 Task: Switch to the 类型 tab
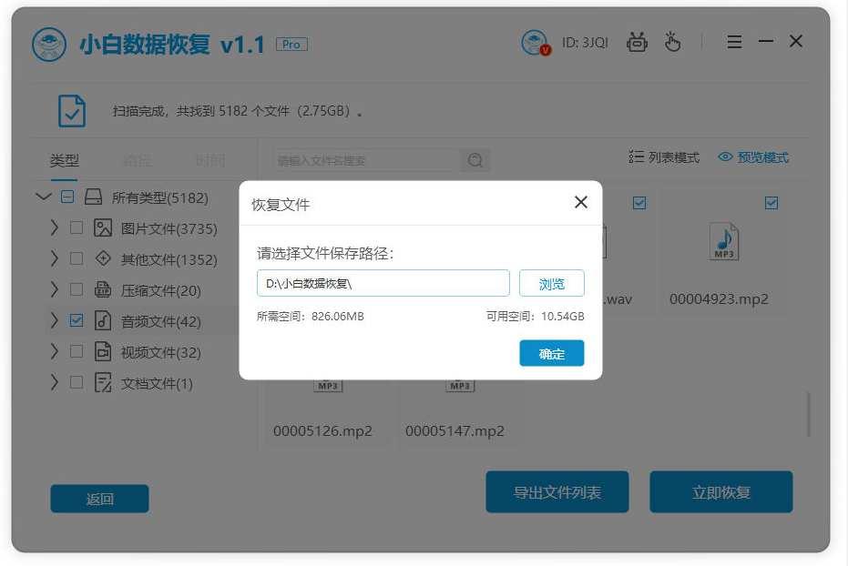(x=65, y=160)
